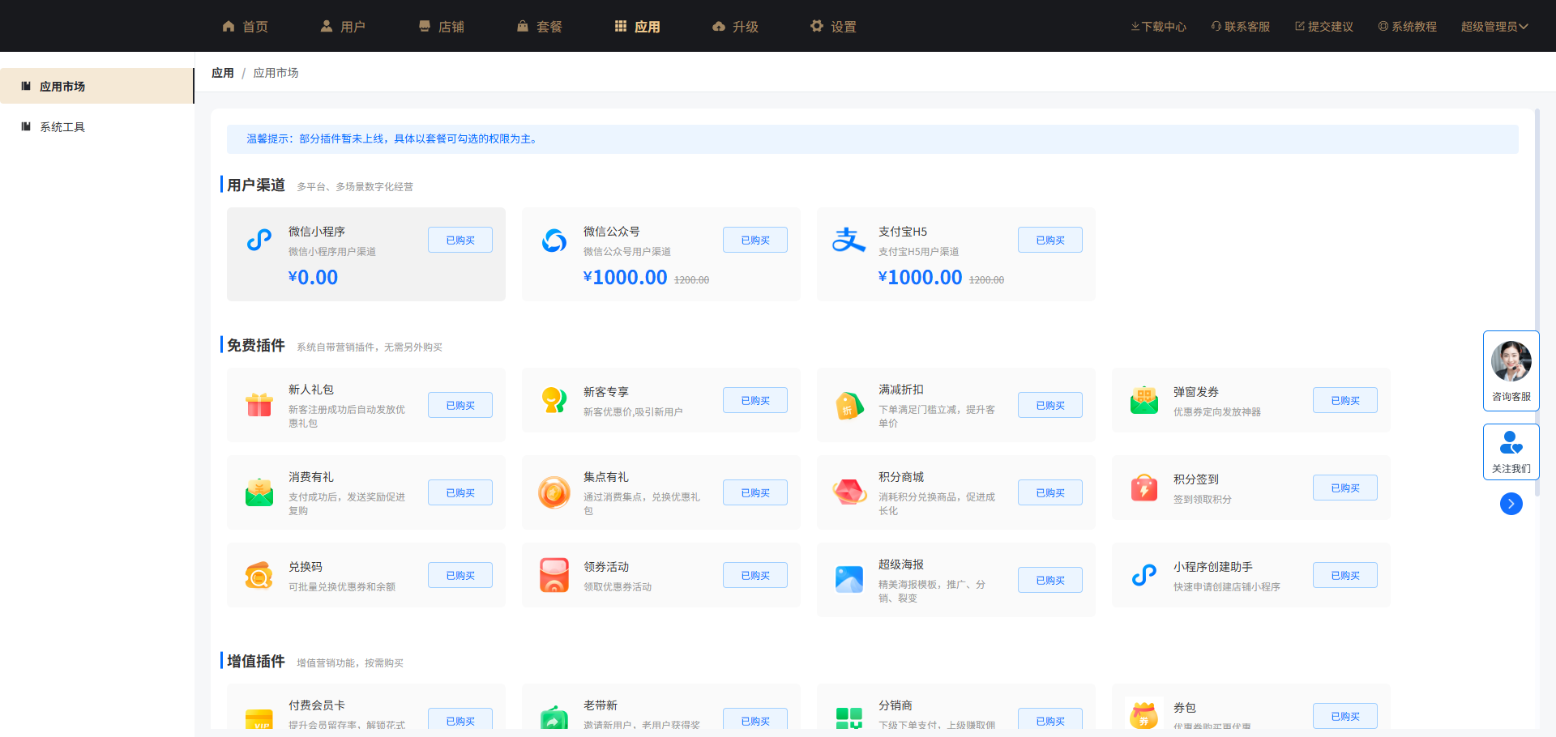Open the 用户 menu in top navigation

click(x=343, y=27)
